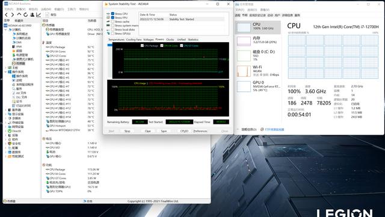Viewport: 385px width, 217px height.
Task: Open the AX 文件 node in AIDA64 tree
Action: click(21, 93)
